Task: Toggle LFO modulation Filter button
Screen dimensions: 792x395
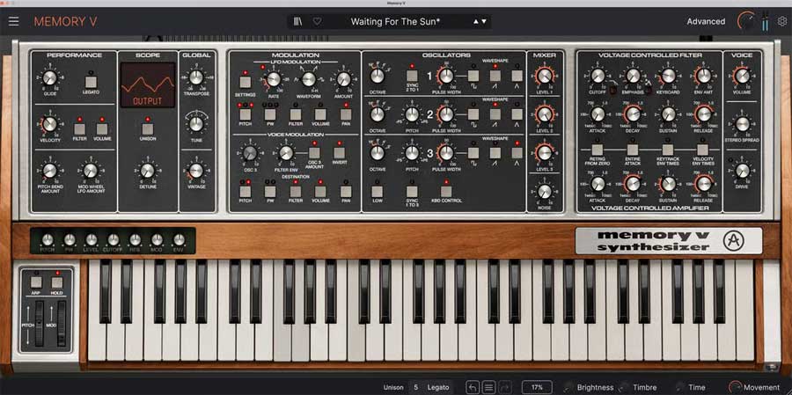Action: (296, 114)
